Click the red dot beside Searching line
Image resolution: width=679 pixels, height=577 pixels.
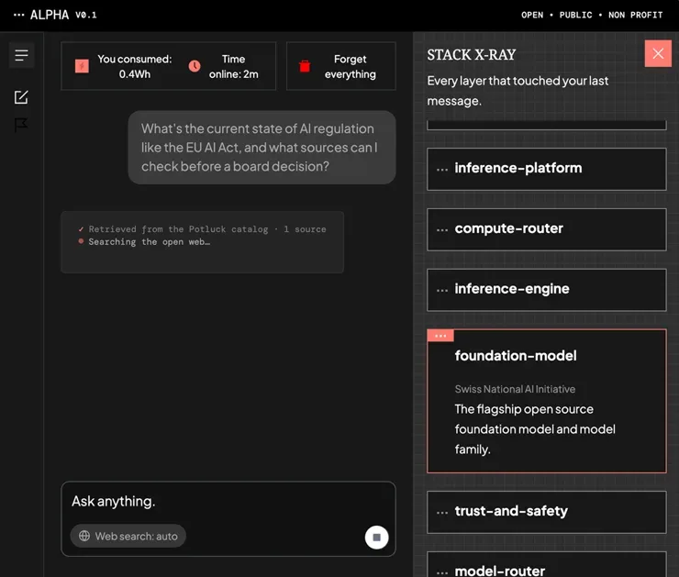81,241
